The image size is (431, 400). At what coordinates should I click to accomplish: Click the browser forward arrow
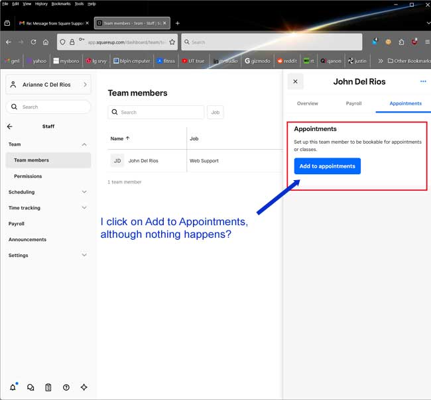[21, 42]
